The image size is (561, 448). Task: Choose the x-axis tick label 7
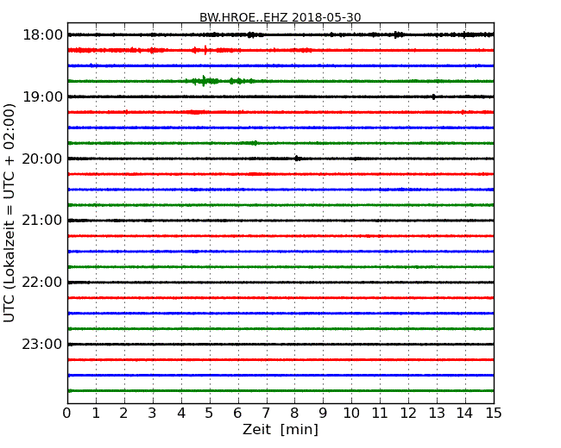click(x=266, y=414)
